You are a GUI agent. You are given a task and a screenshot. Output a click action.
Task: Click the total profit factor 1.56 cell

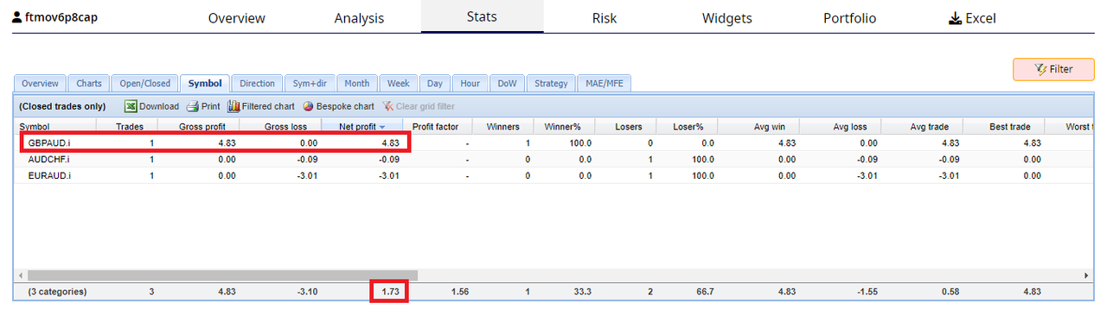(x=459, y=292)
